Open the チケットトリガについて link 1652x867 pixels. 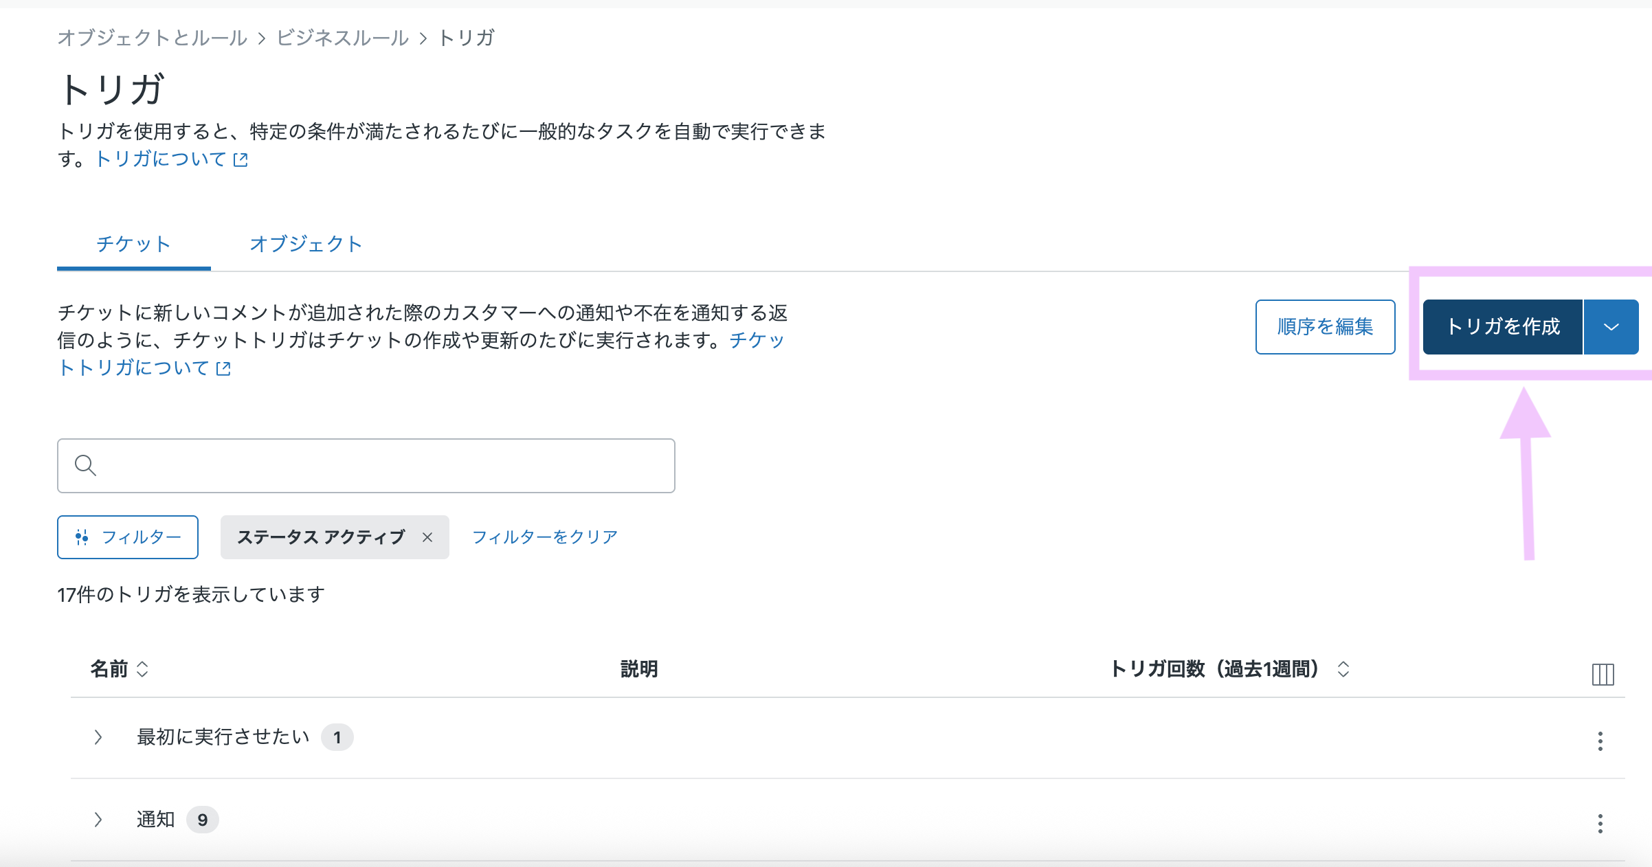(x=133, y=368)
